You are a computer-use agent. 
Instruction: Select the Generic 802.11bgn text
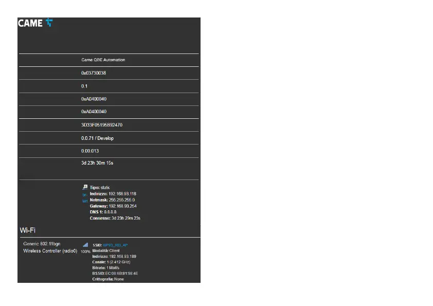(42, 244)
